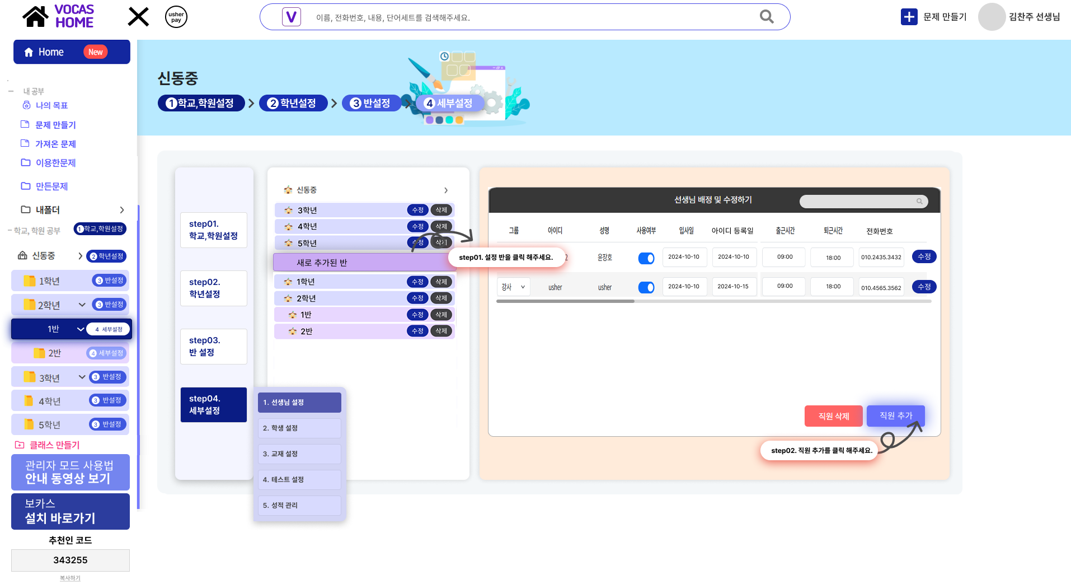Click the magnifying glass search icon
The image size is (1071, 584).
[767, 17]
